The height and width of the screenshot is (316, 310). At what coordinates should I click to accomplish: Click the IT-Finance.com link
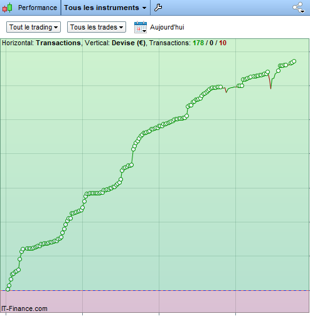[24, 308]
